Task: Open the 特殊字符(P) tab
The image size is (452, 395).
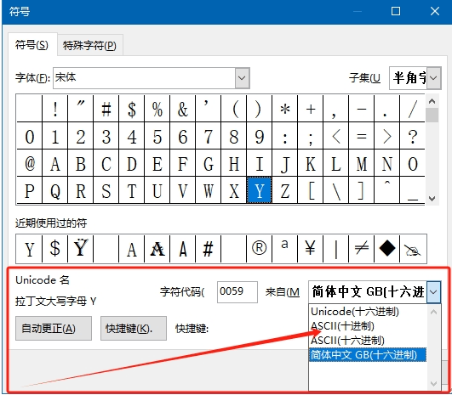Action: point(90,46)
